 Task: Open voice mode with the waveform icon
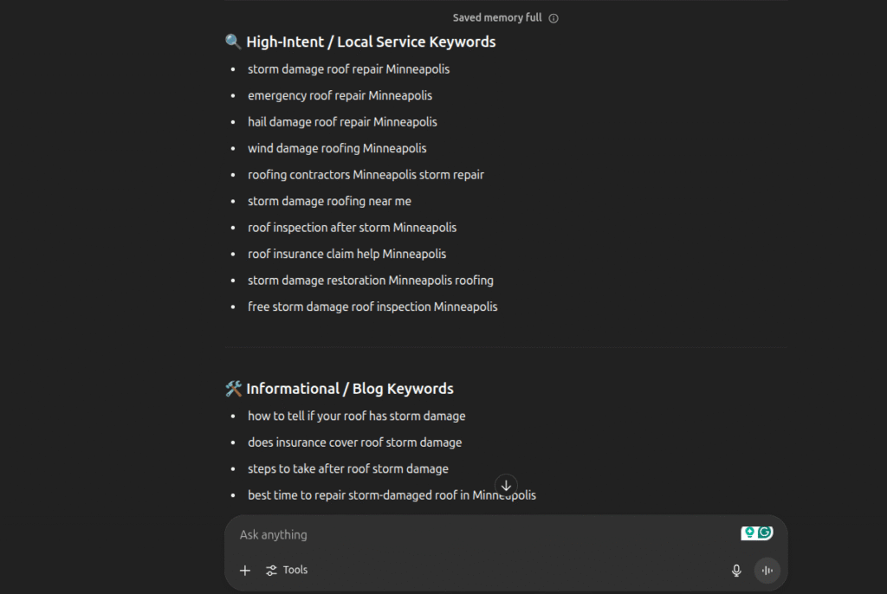pyautogui.click(x=767, y=570)
